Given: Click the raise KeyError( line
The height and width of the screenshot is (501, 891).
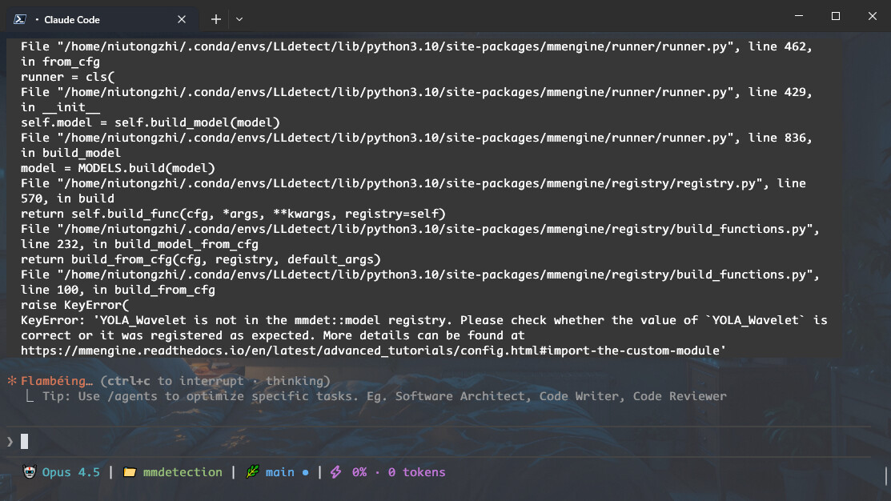Looking at the screenshot, I should click(75, 305).
